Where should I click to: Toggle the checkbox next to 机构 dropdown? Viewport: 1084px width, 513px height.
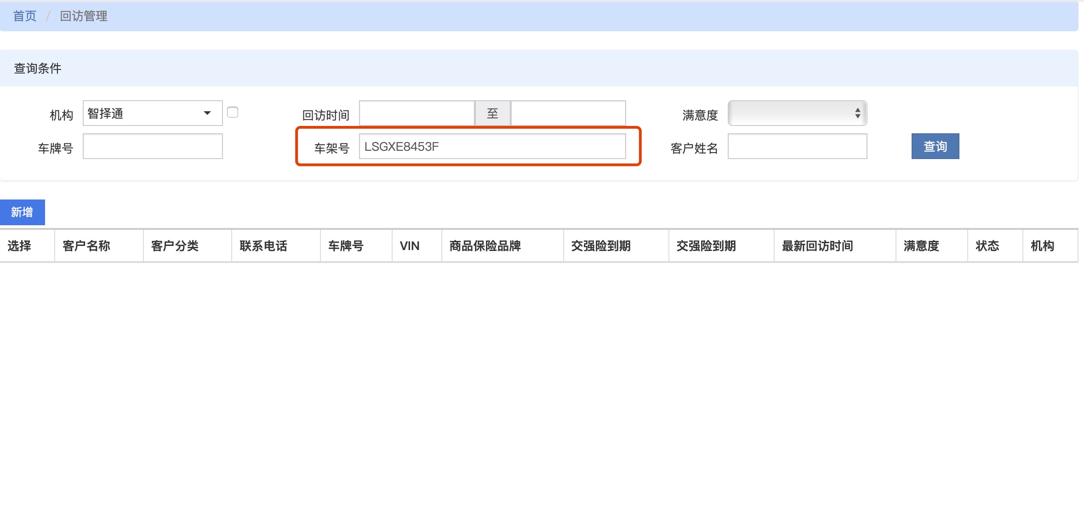click(x=233, y=112)
